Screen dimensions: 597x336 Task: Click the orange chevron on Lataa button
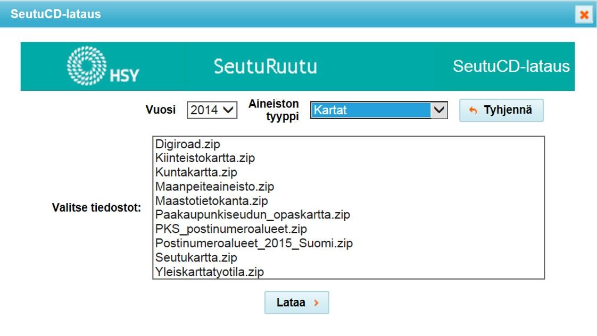pyautogui.click(x=316, y=303)
